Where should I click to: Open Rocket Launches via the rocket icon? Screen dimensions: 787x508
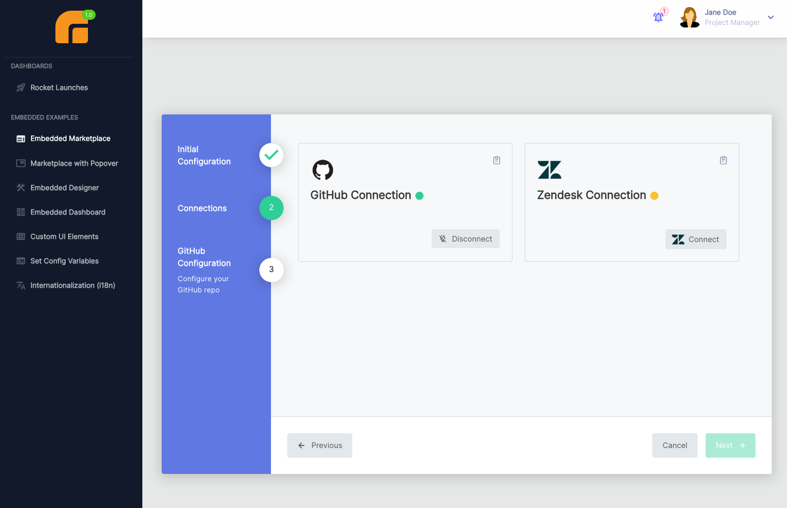point(20,87)
